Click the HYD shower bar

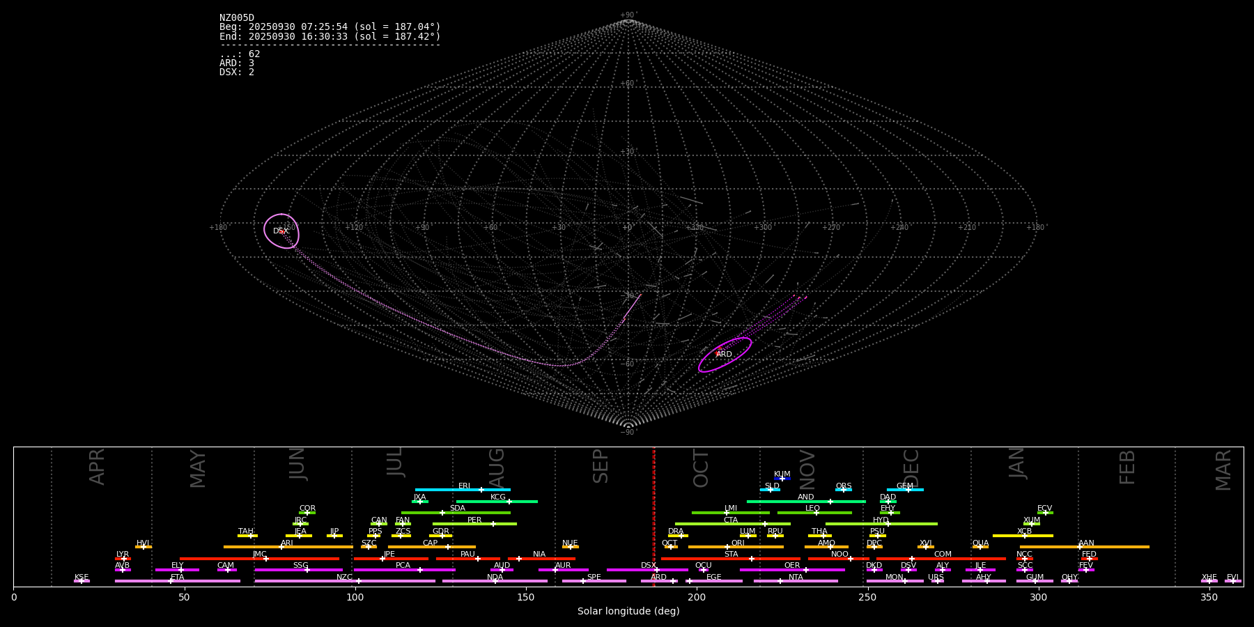pos(881,524)
